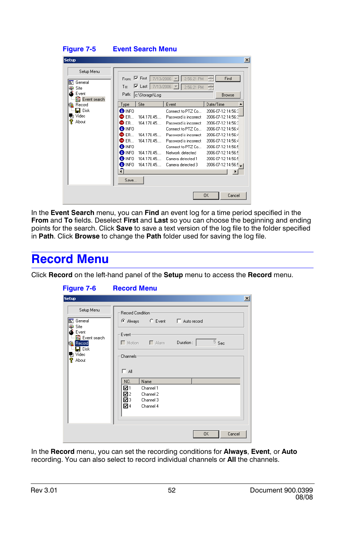Open the Record film-reel icon in the Event Search dialog tree
345x533 pixels.
tap(71, 105)
